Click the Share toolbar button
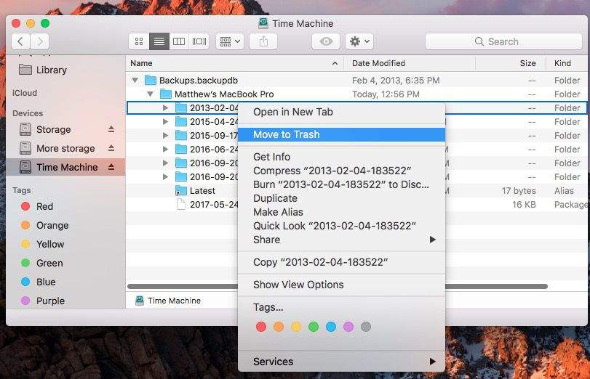The height and width of the screenshot is (379, 590). (x=263, y=41)
